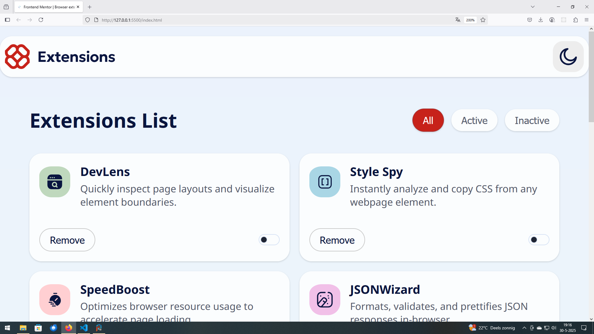The width and height of the screenshot is (594, 334).
Task: Click the JSONWizard extension icon
Action: [x=325, y=299]
